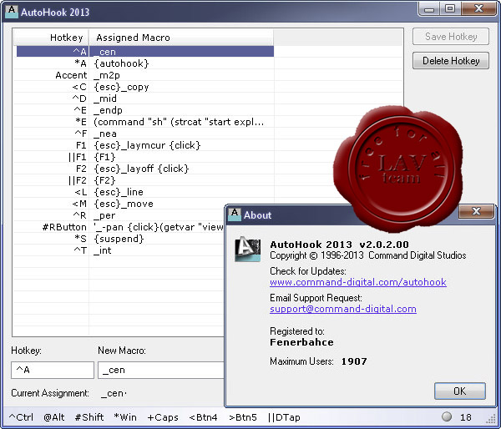Click the Hotkey column header

(x=51, y=38)
